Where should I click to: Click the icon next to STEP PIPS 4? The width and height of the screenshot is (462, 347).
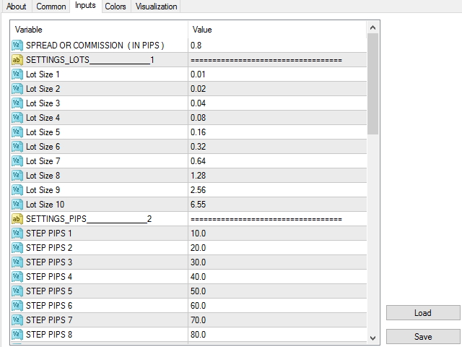pos(17,277)
